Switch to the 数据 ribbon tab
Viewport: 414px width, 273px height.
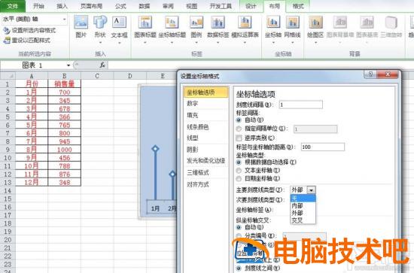pyautogui.click(x=145, y=6)
